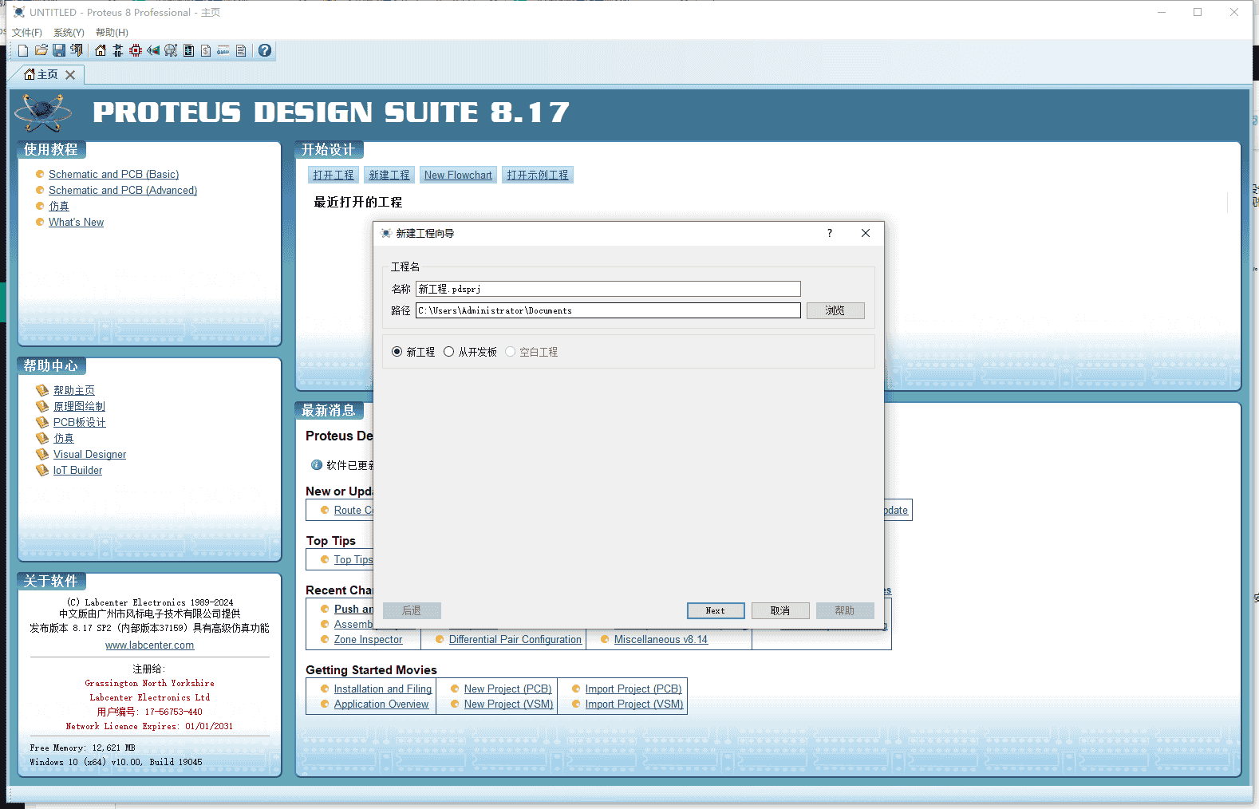The height and width of the screenshot is (809, 1259).
Task: Click the 打开工程 link
Action: [333, 175]
